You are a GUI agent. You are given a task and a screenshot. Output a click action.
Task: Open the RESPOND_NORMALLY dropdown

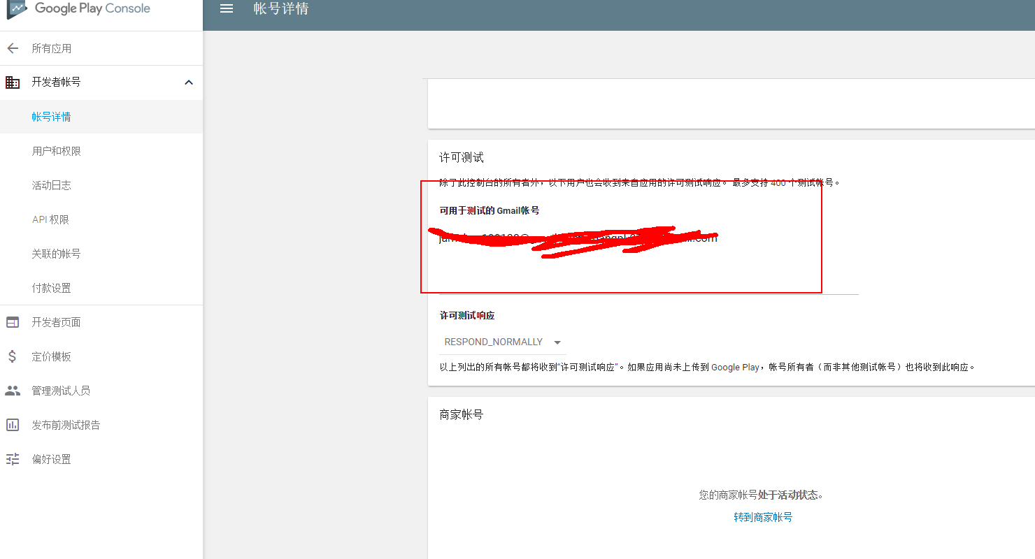pyautogui.click(x=503, y=342)
